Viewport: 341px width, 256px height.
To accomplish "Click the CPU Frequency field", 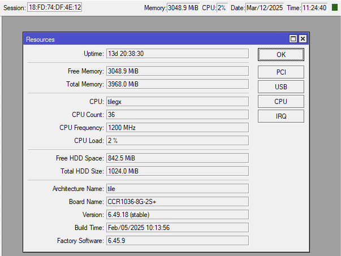I will [x=177, y=127].
